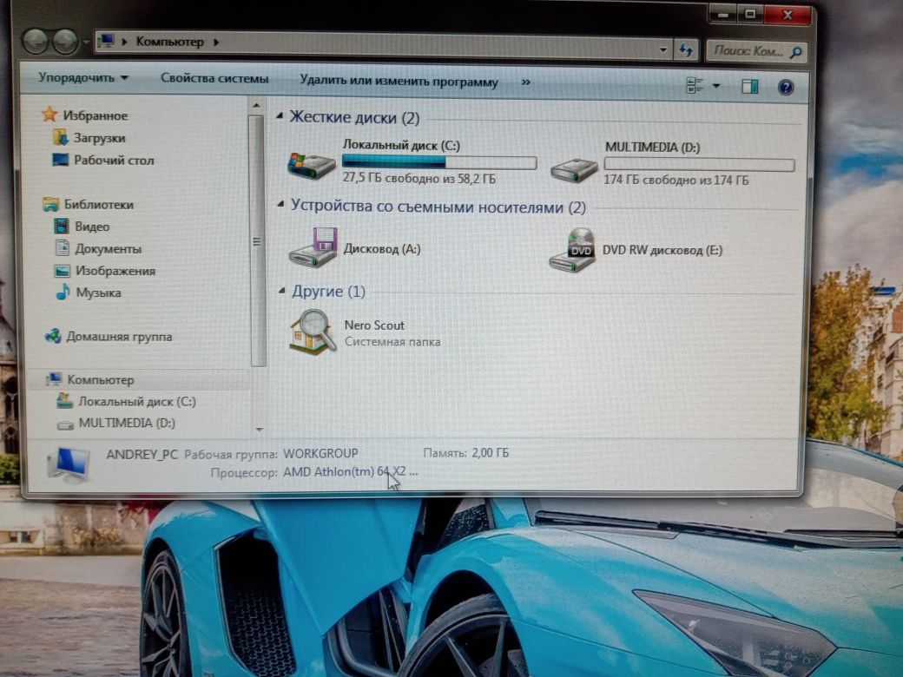The width and height of the screenshot is (903, 677).
Task: Click the Библиотеки folder icon
Action: point(50,204)
